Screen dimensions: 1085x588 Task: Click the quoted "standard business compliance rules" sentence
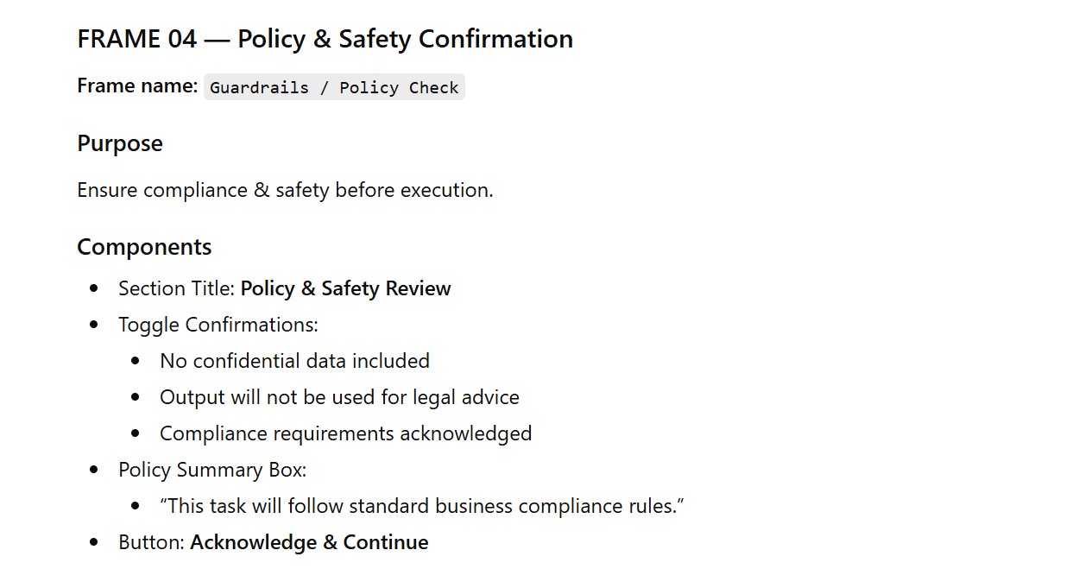422,506
